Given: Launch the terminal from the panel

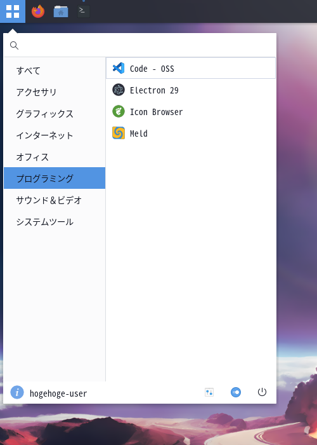Looking at the screenshot, I should 84,11.
